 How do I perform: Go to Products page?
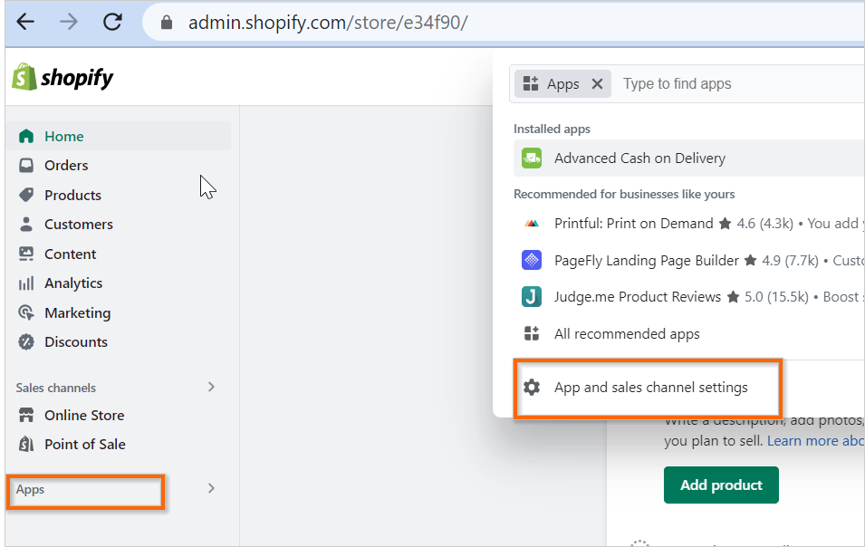[x=72, y=196]
